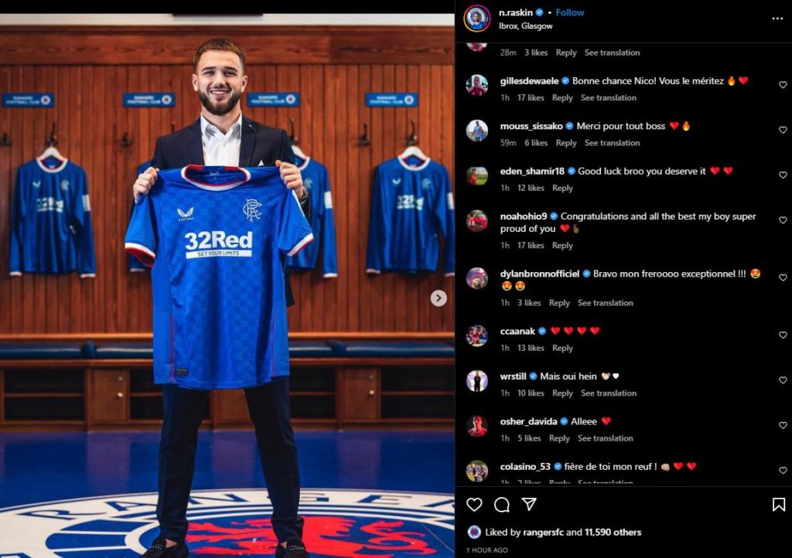This screenshot has height=558, width=792.
Task: Go to next photo with carousel arrow
Action: tap(439, 298)
